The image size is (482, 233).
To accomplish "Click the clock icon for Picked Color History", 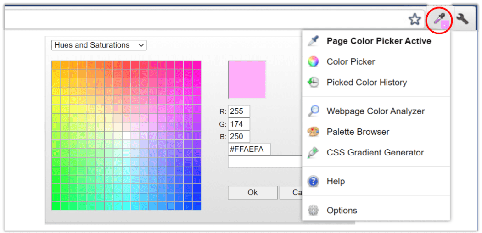I will (x=313, y=82).
